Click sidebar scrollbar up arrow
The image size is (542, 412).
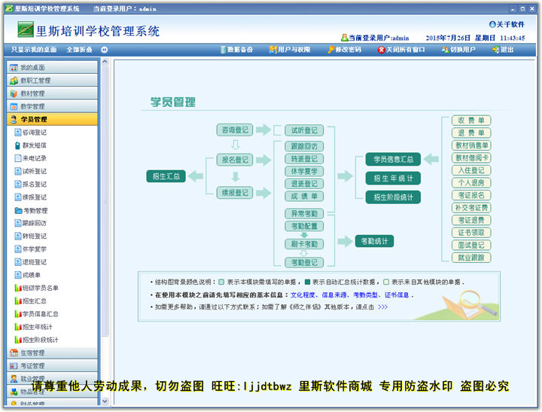click(105, 62)
